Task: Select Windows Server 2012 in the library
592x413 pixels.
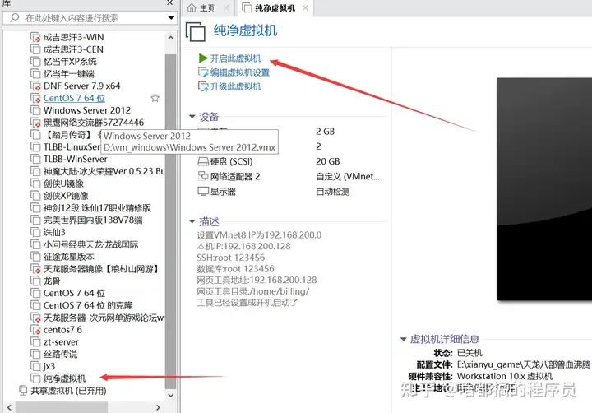Action: tap(87, 110)
